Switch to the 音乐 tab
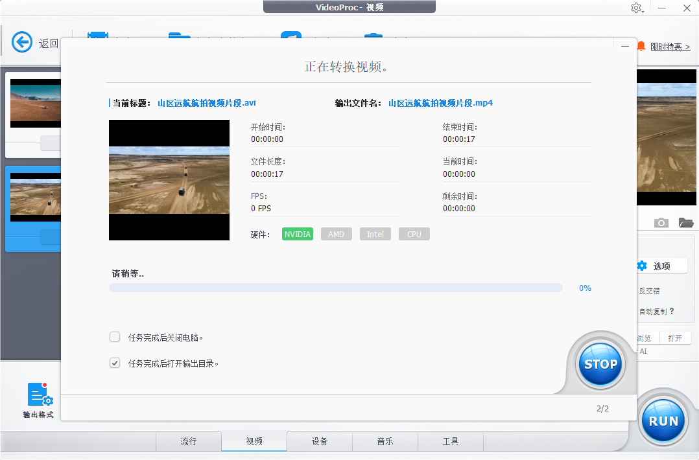The image size is (699, 460). point(385,441)
